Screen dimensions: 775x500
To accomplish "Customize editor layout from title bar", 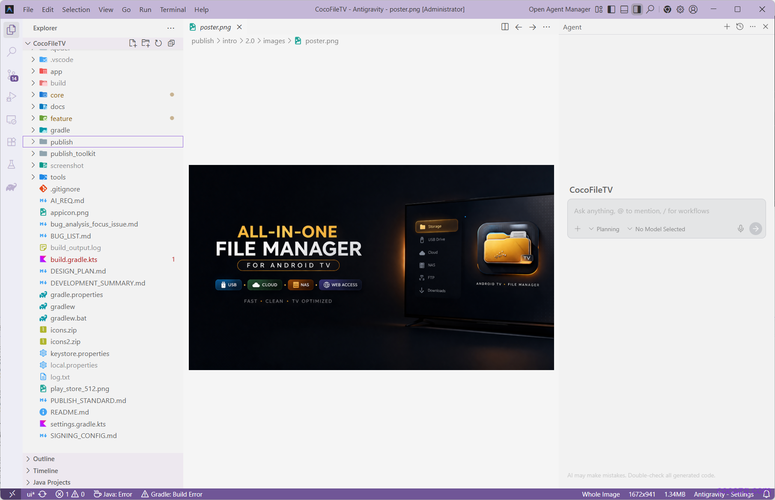I will pos(599,9).
